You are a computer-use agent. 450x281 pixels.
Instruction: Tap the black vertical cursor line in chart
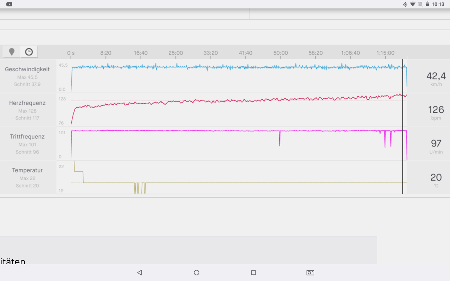click(403, 126)
